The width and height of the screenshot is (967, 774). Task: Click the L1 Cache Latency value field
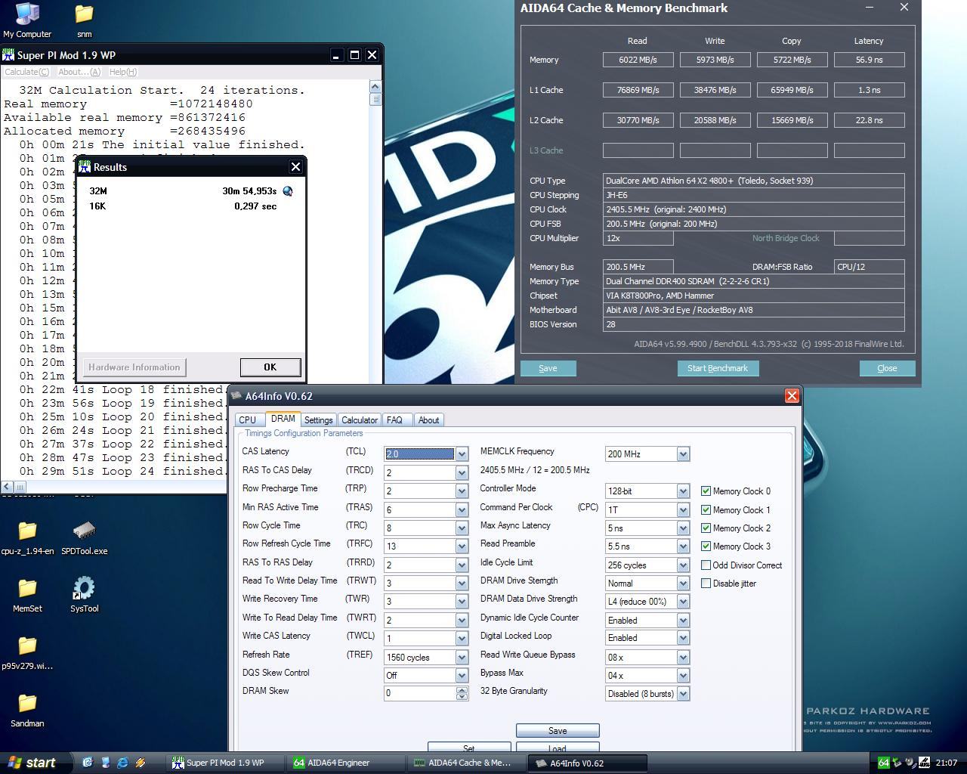tap(869, 90)
